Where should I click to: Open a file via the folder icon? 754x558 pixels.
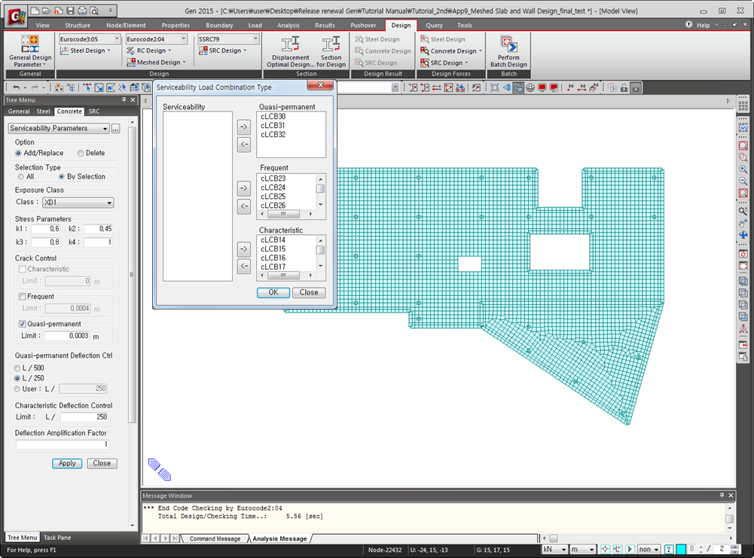point(47,11)
